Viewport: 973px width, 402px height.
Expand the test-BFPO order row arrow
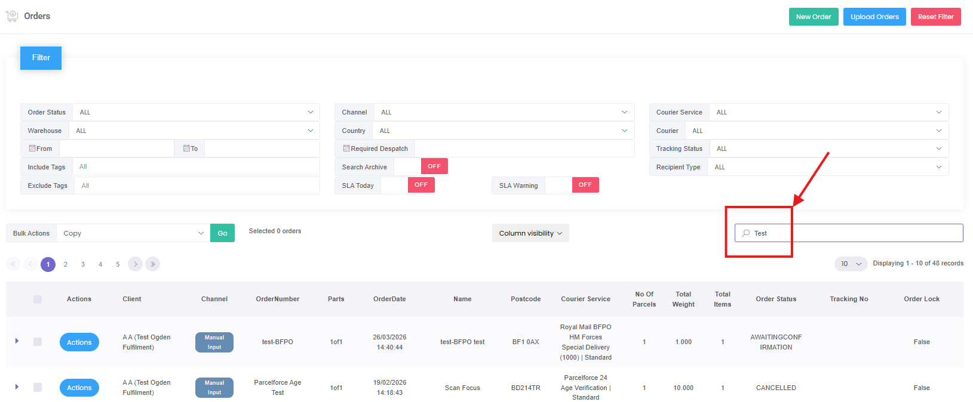point(17,341)
